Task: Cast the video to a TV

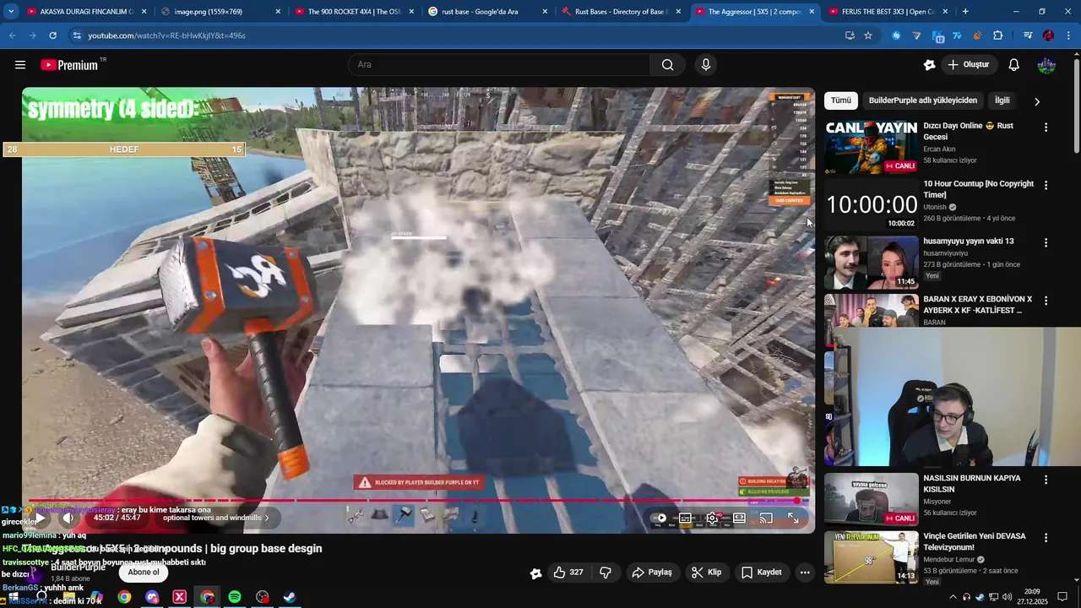Action: tap(766, 518)
